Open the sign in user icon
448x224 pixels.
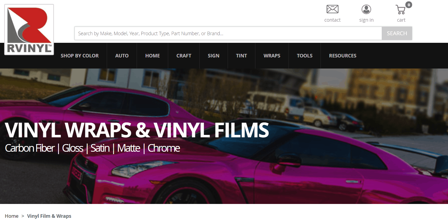(366, 9)
